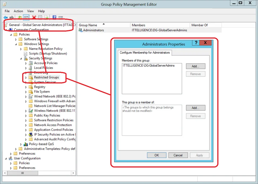This screenshot has height=184, width=258.
Task: Collapse the User Configuration node
Action: (6, 159)
